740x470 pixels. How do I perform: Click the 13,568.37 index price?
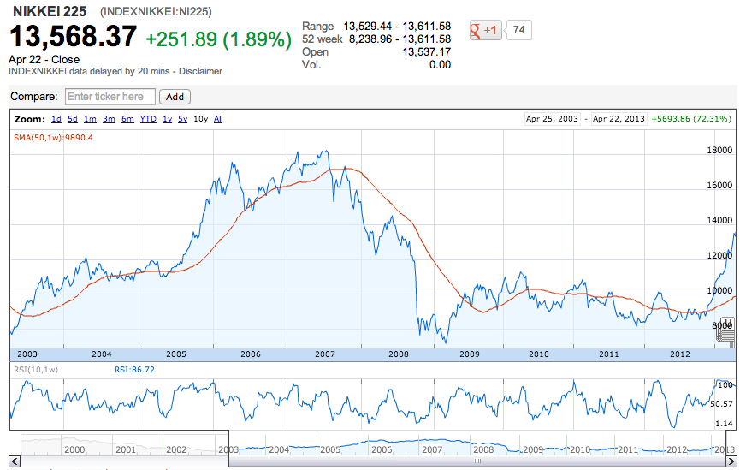click(x=74, y=37)
